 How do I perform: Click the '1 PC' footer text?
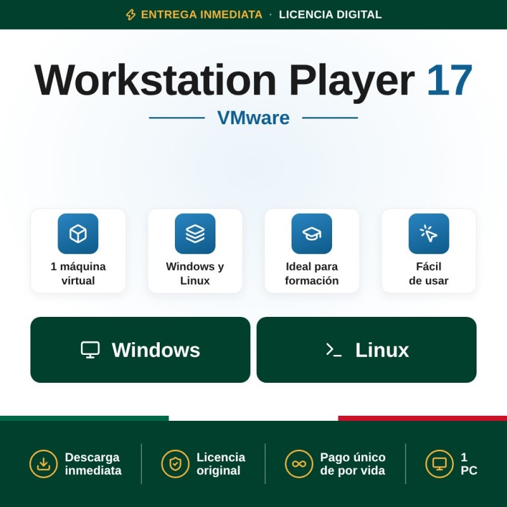coord(469,464)
